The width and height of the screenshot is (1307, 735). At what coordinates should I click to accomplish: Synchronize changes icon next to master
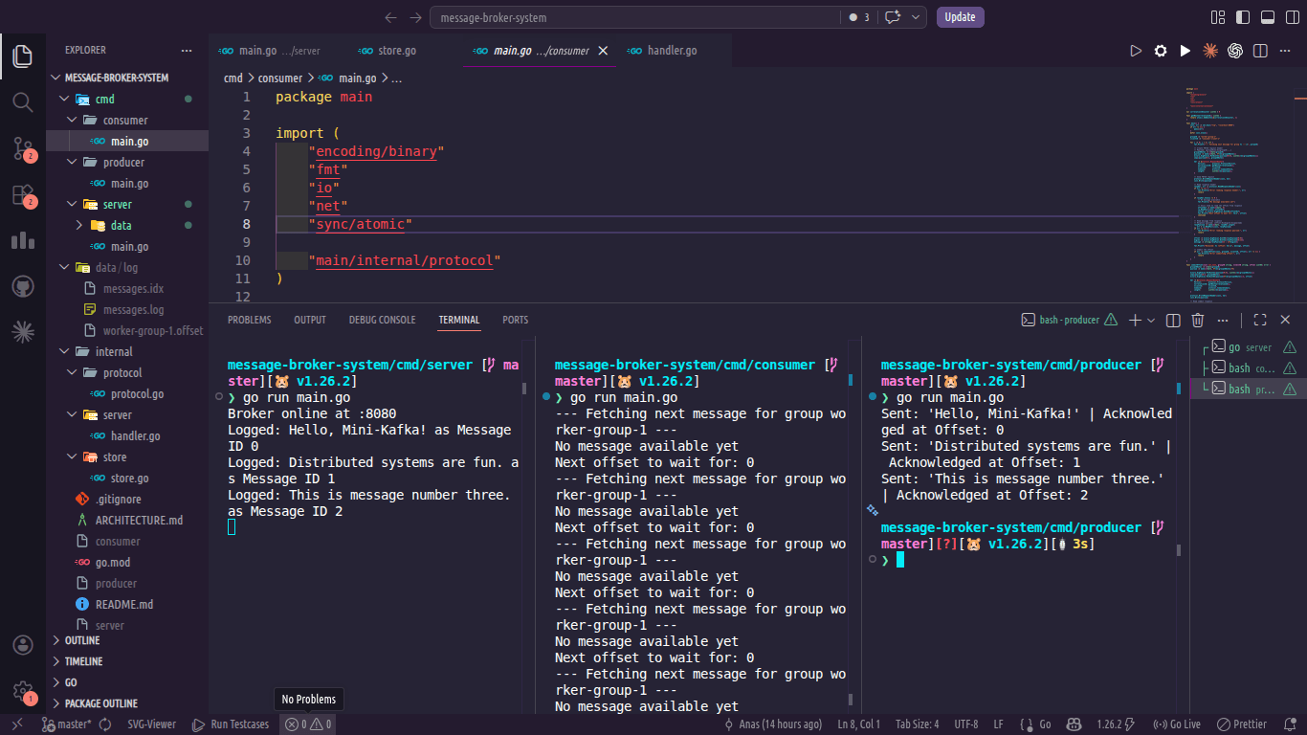[104, 724]
